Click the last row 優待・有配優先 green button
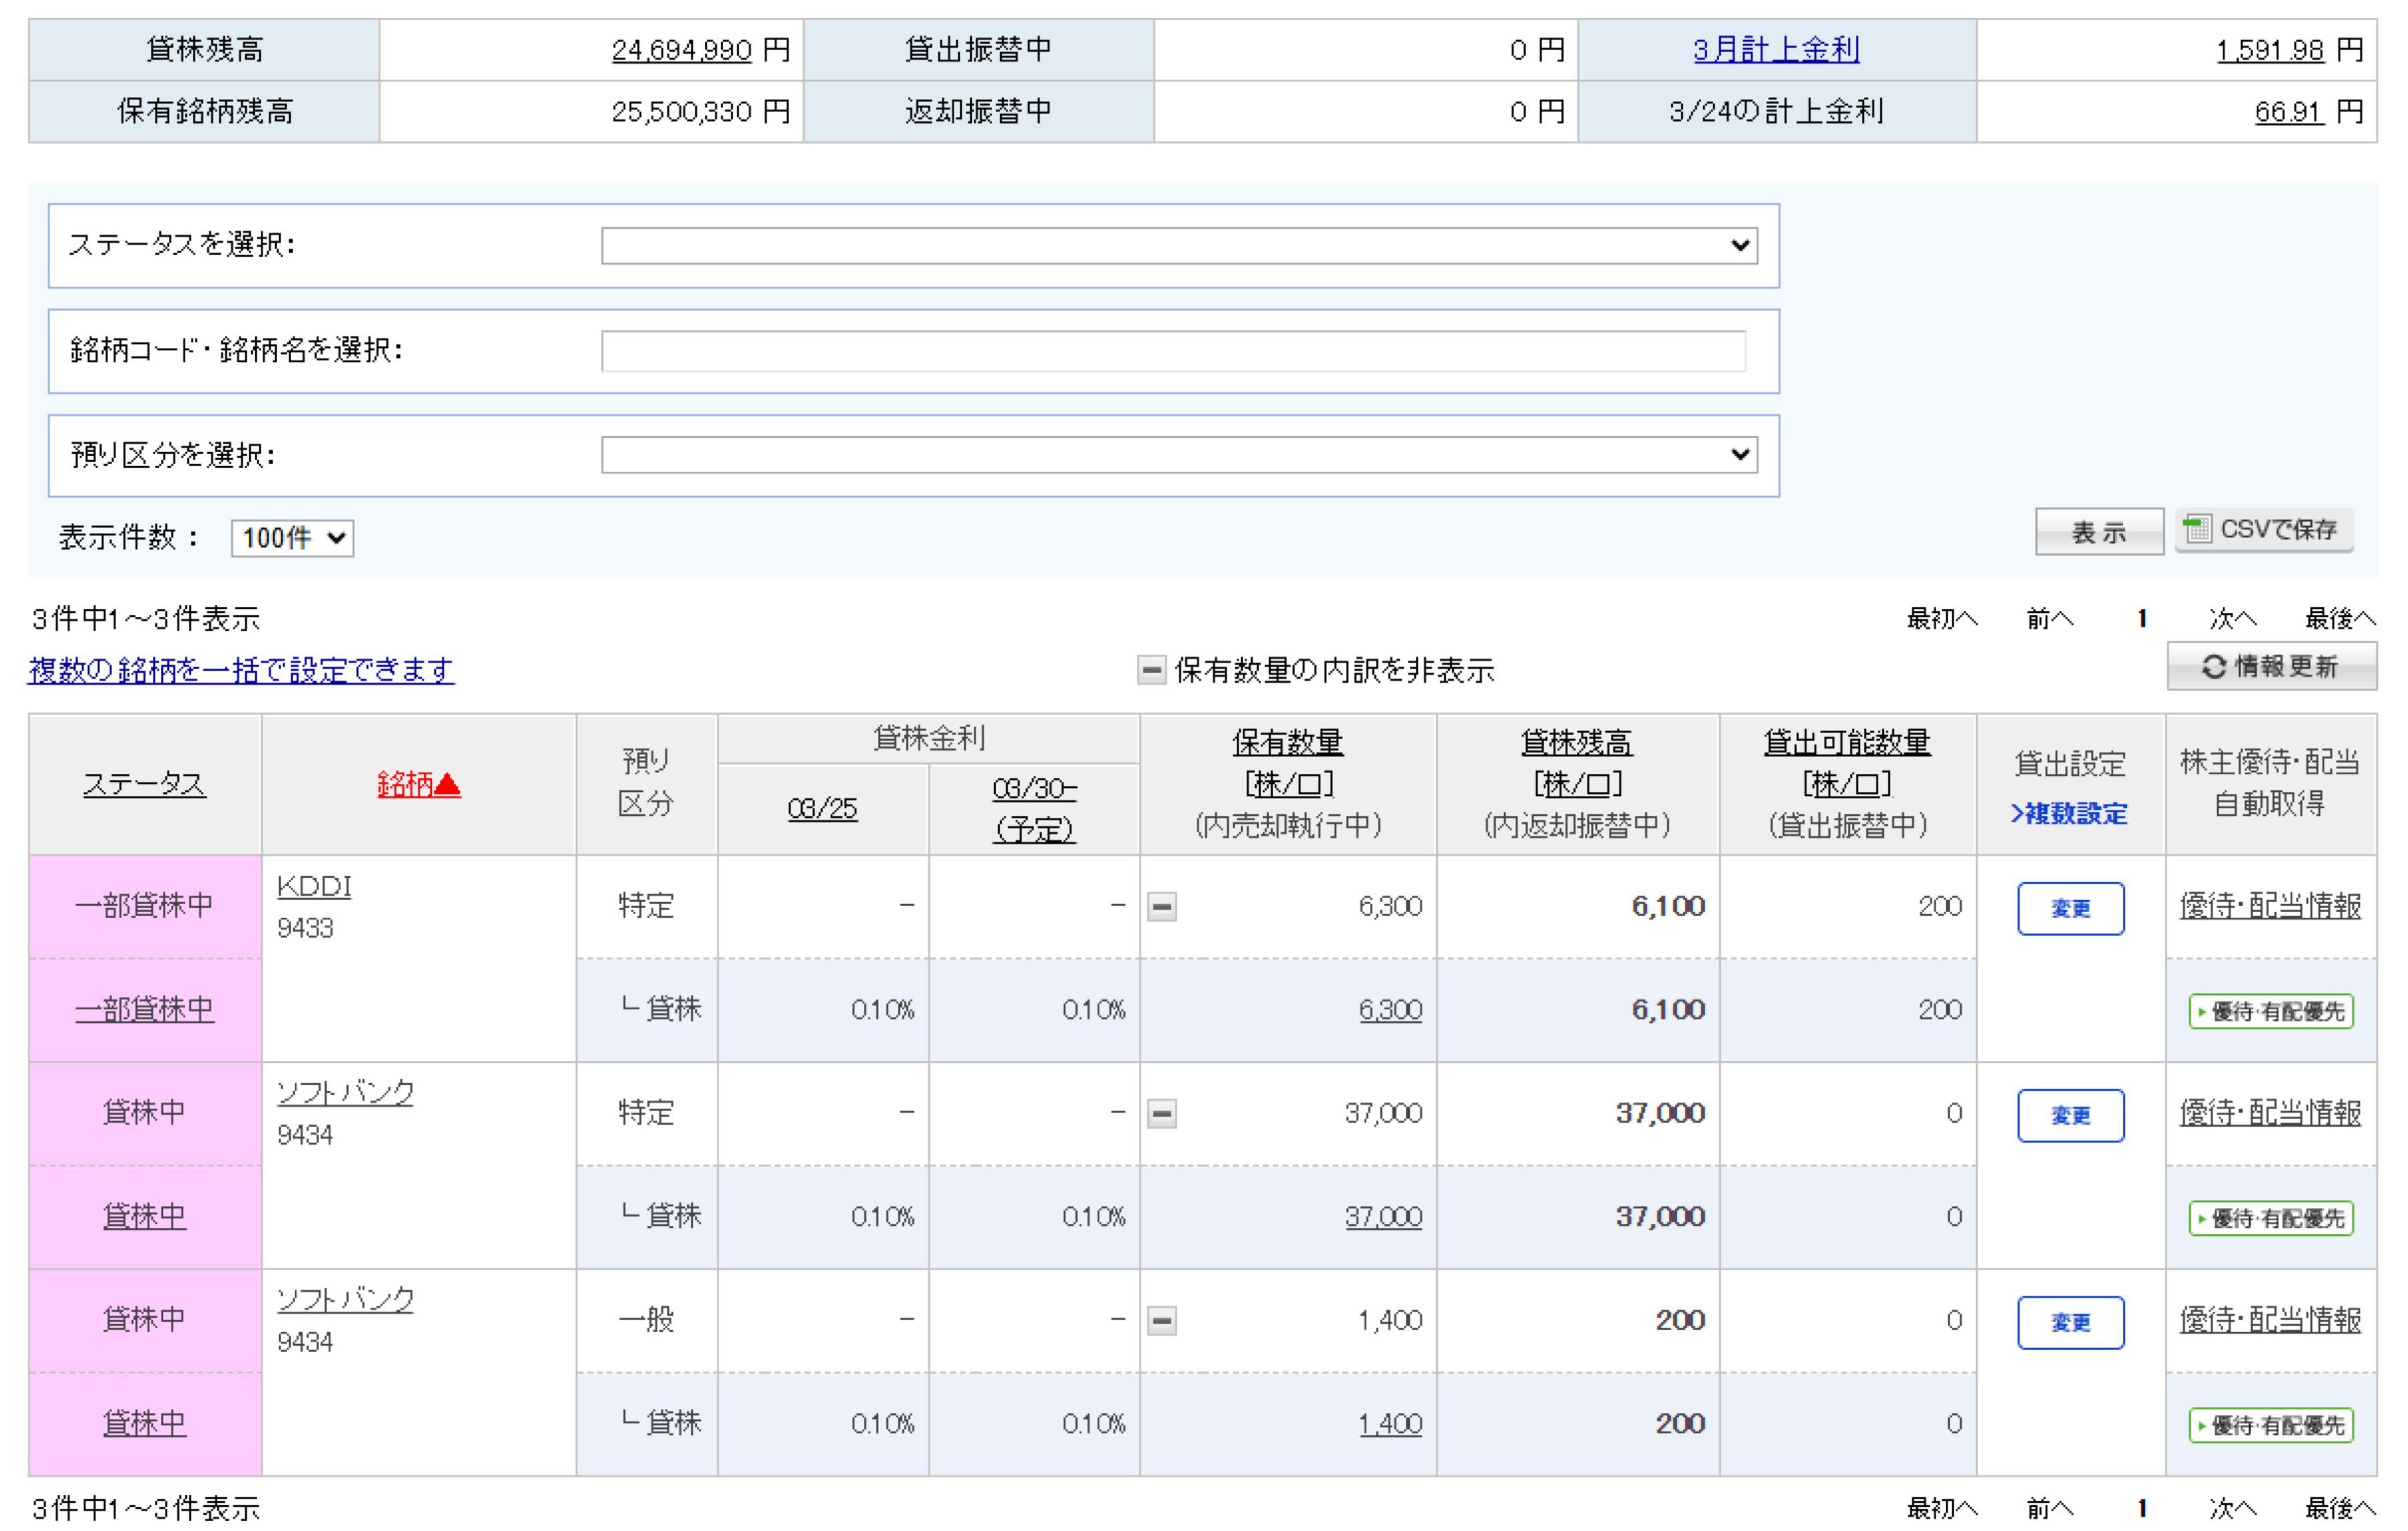 (x=2270, y=1425)
